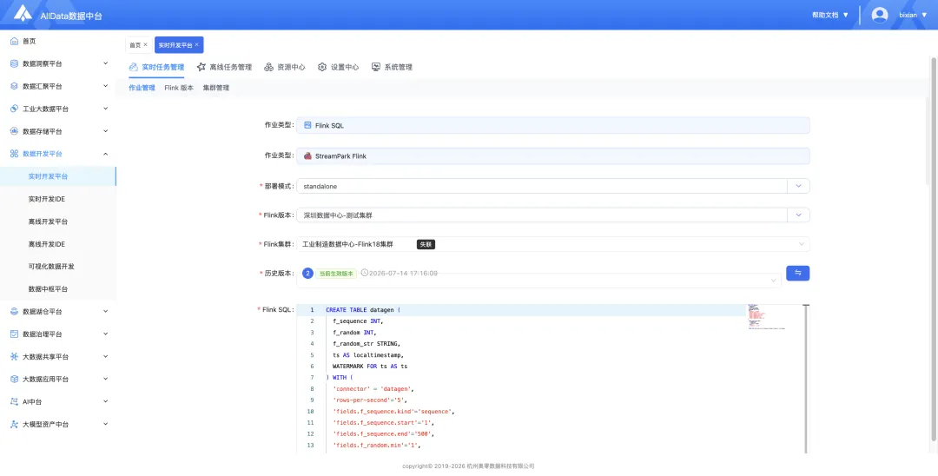Click the 实时任务管理 cloud icon
The image size is (938, 476).
tap(134, 67)
